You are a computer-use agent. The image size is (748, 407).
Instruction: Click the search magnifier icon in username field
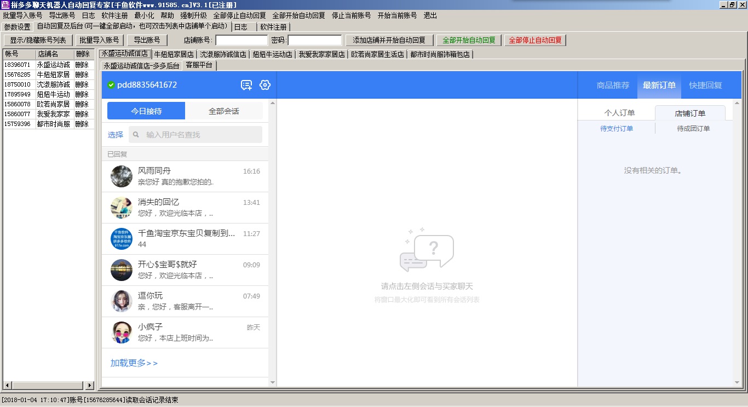click(136, 135)
